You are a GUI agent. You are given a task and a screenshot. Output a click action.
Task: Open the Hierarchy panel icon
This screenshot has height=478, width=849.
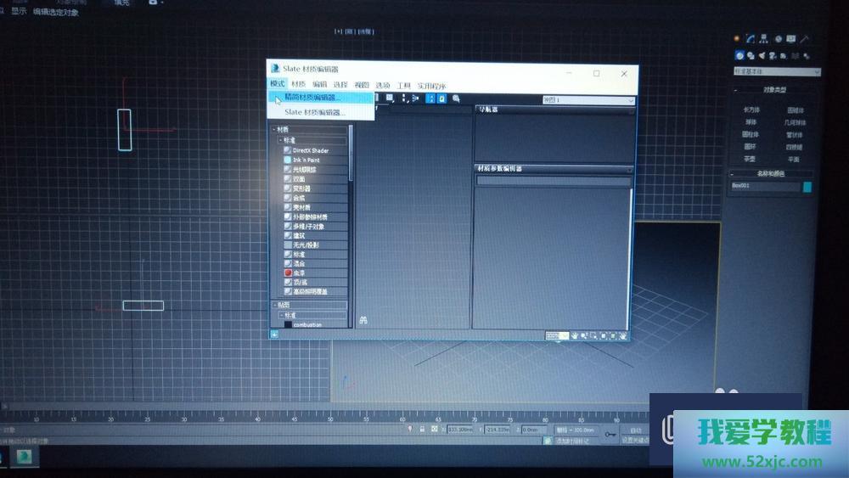pyautogui.click(x=764, y=39)
